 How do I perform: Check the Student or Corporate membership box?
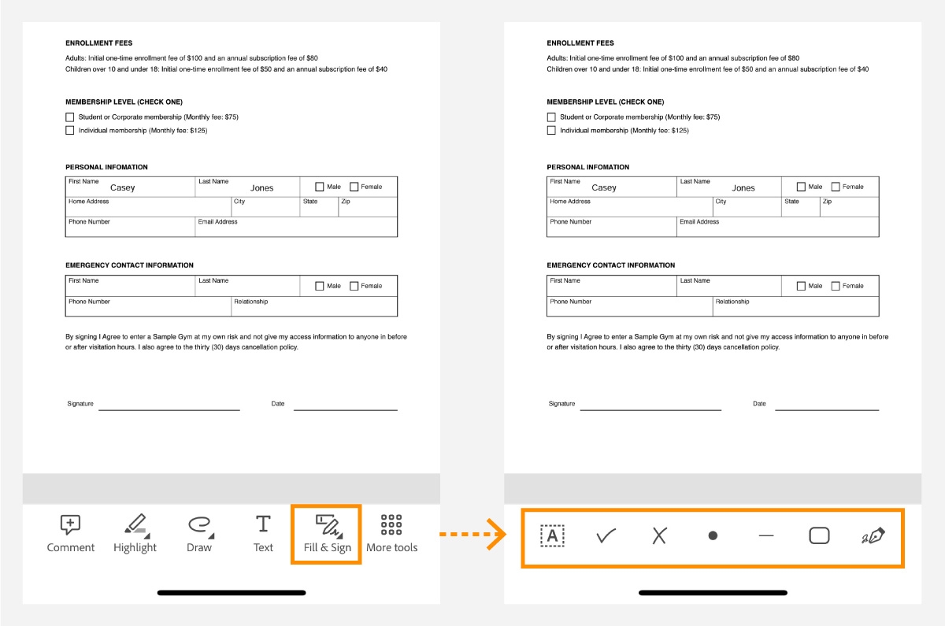pyautogui.click(x=70, y=117)
